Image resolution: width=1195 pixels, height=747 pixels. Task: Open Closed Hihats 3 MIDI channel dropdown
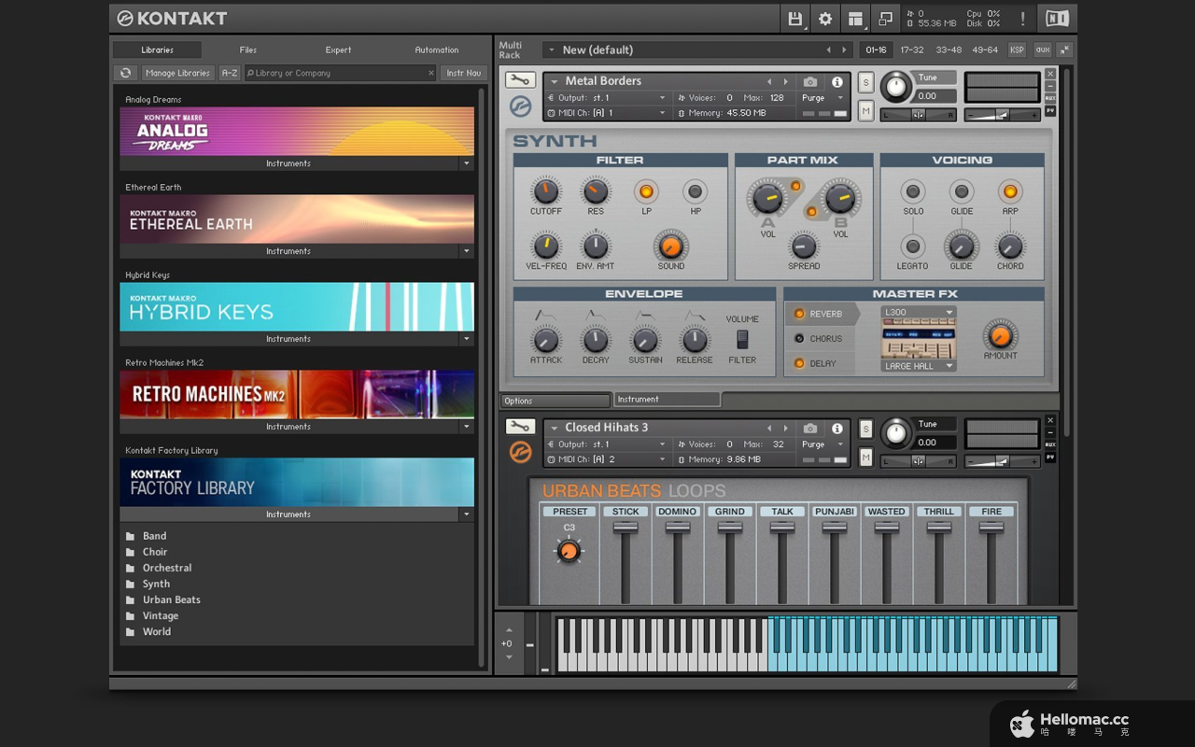pyautogui.click(x=607, y=459)
